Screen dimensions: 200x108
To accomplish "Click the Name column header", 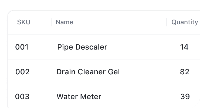I will tap(64, 22).
